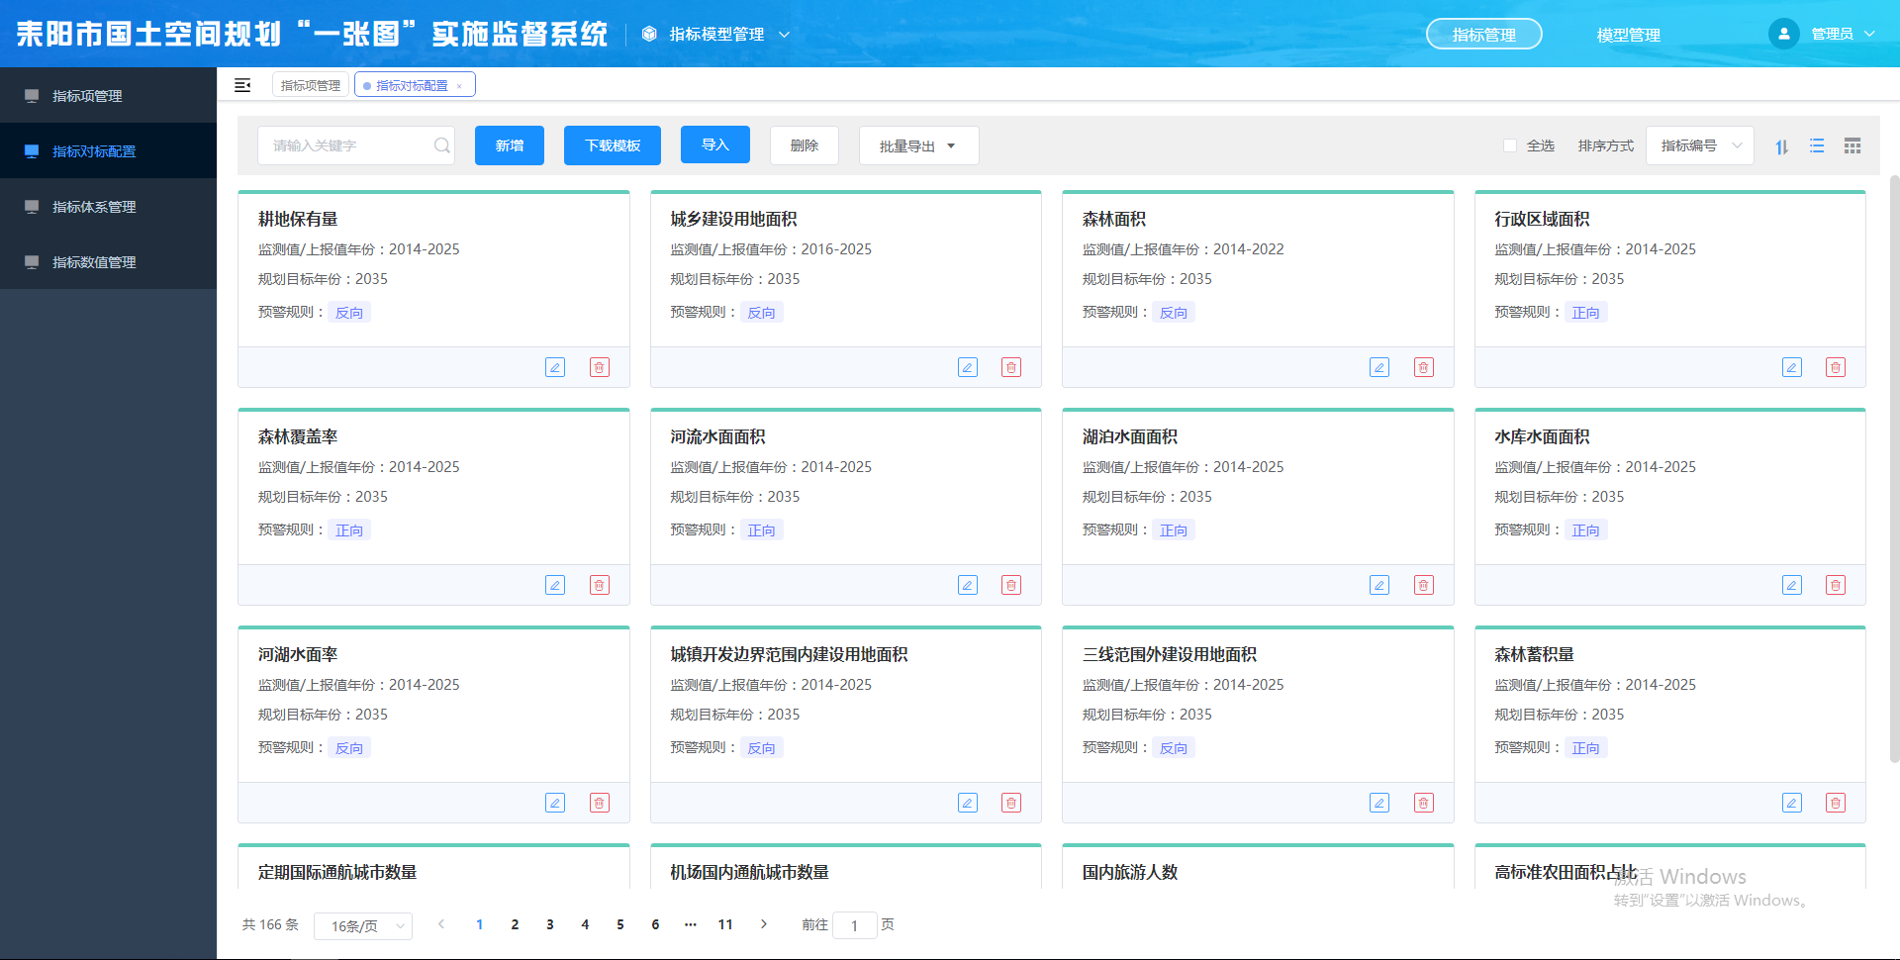
Task: Click the admin user avatar
Action: tap(1783, 34)
